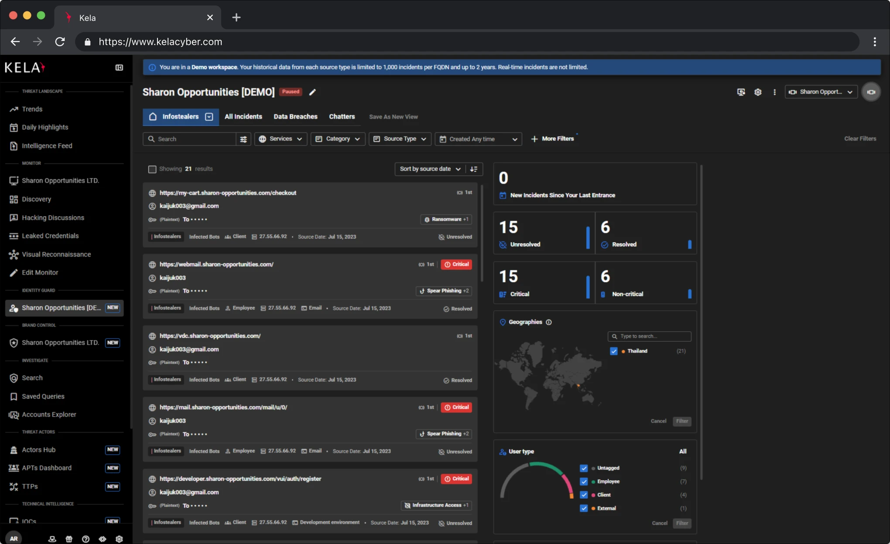The height and width of the screenshot is (544, 890).
Task: Switch to the All Incidents tab
Action: [243, 117]
